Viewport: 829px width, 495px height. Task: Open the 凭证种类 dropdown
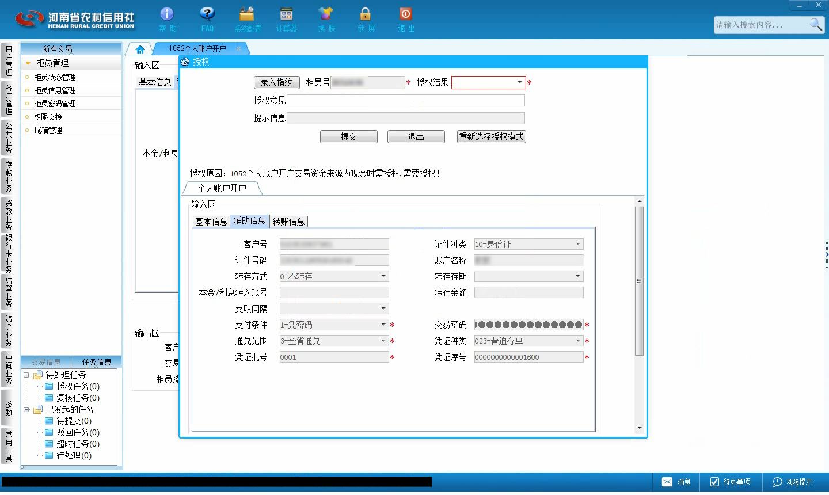click(x=578, y=341)
